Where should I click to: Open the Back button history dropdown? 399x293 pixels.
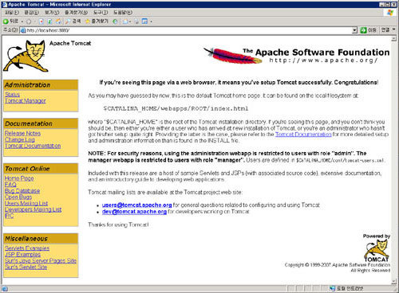tap(22, 21)
